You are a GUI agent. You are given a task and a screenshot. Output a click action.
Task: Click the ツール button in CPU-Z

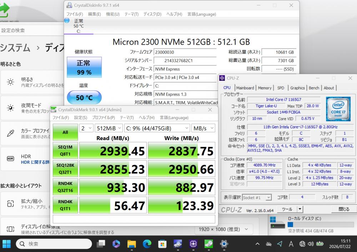pyautogui.click(x=287, y=209)
